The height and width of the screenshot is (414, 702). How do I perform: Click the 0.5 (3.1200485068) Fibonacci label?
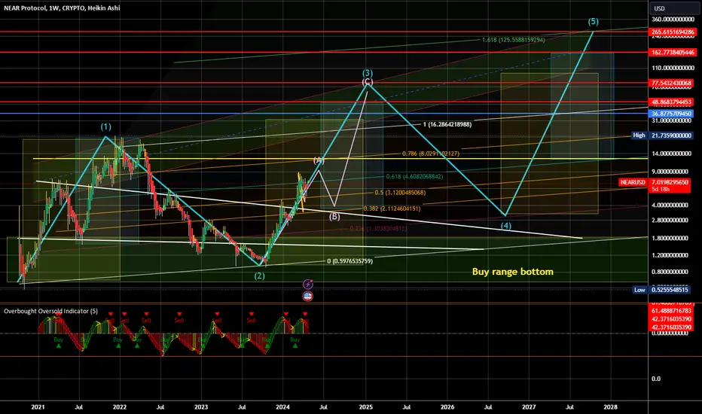pos(400,193)
